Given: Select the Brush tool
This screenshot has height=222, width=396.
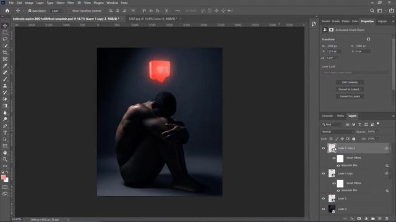Looking at the screenshot, I should (5, 79).
